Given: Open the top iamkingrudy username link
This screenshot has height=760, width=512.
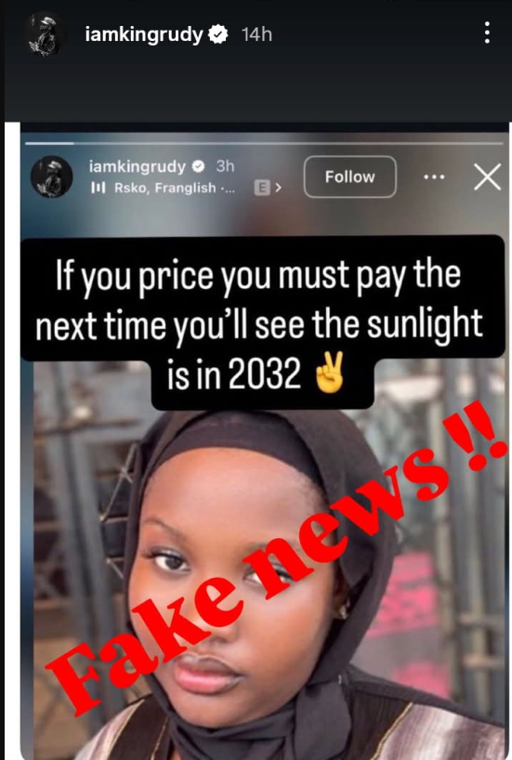Looking at the screenshot, I should pos(144,35).
